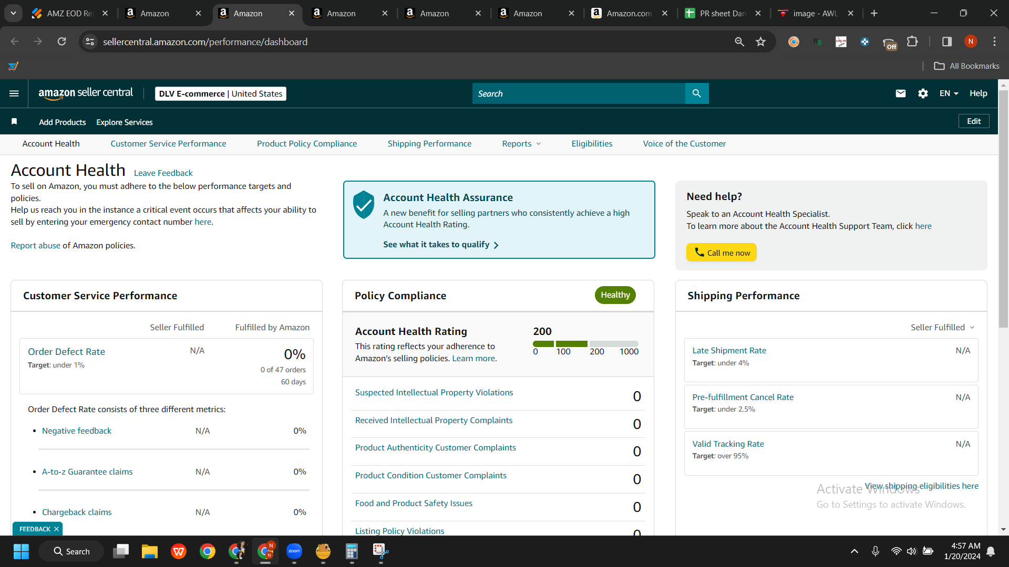1009x567 pixels.
Task: Open Task View on the taskbar
Action: (121, 551)
